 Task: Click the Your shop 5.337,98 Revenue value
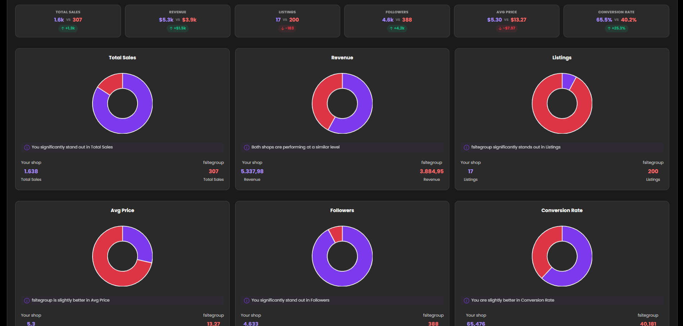(252, 171)
